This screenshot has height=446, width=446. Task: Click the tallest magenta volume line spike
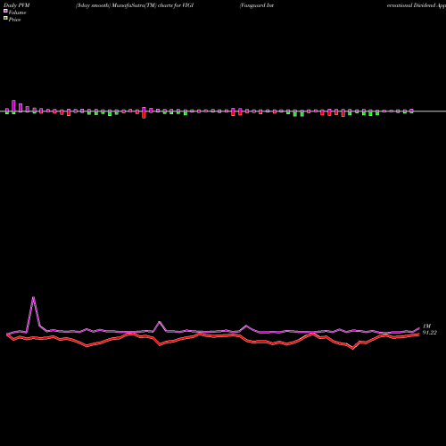pyautogui.click(x=33, y=297)
